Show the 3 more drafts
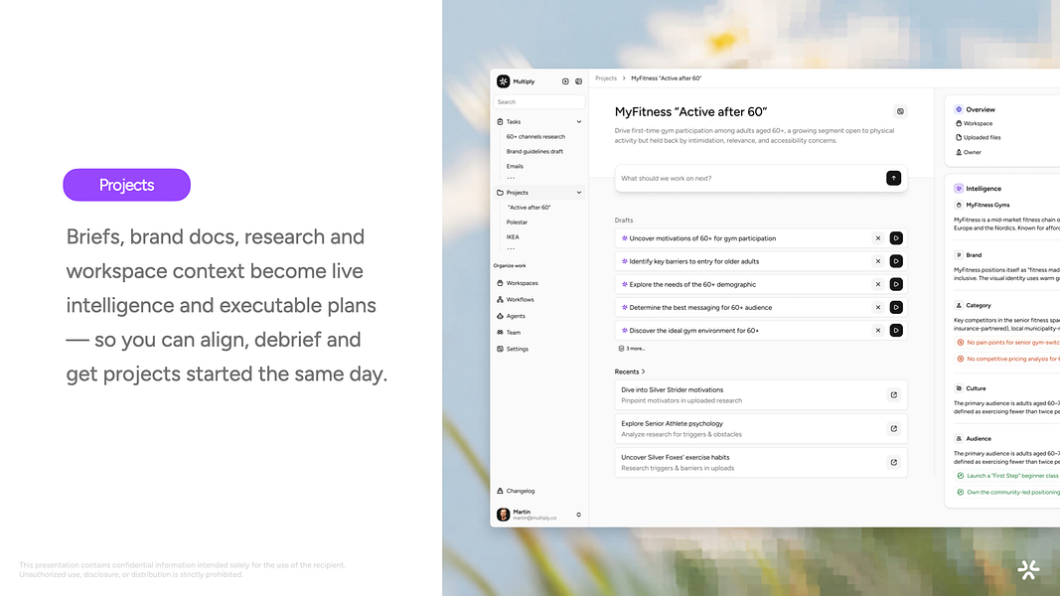Screen dimensions: 1060x596 (x=632, y=349)
